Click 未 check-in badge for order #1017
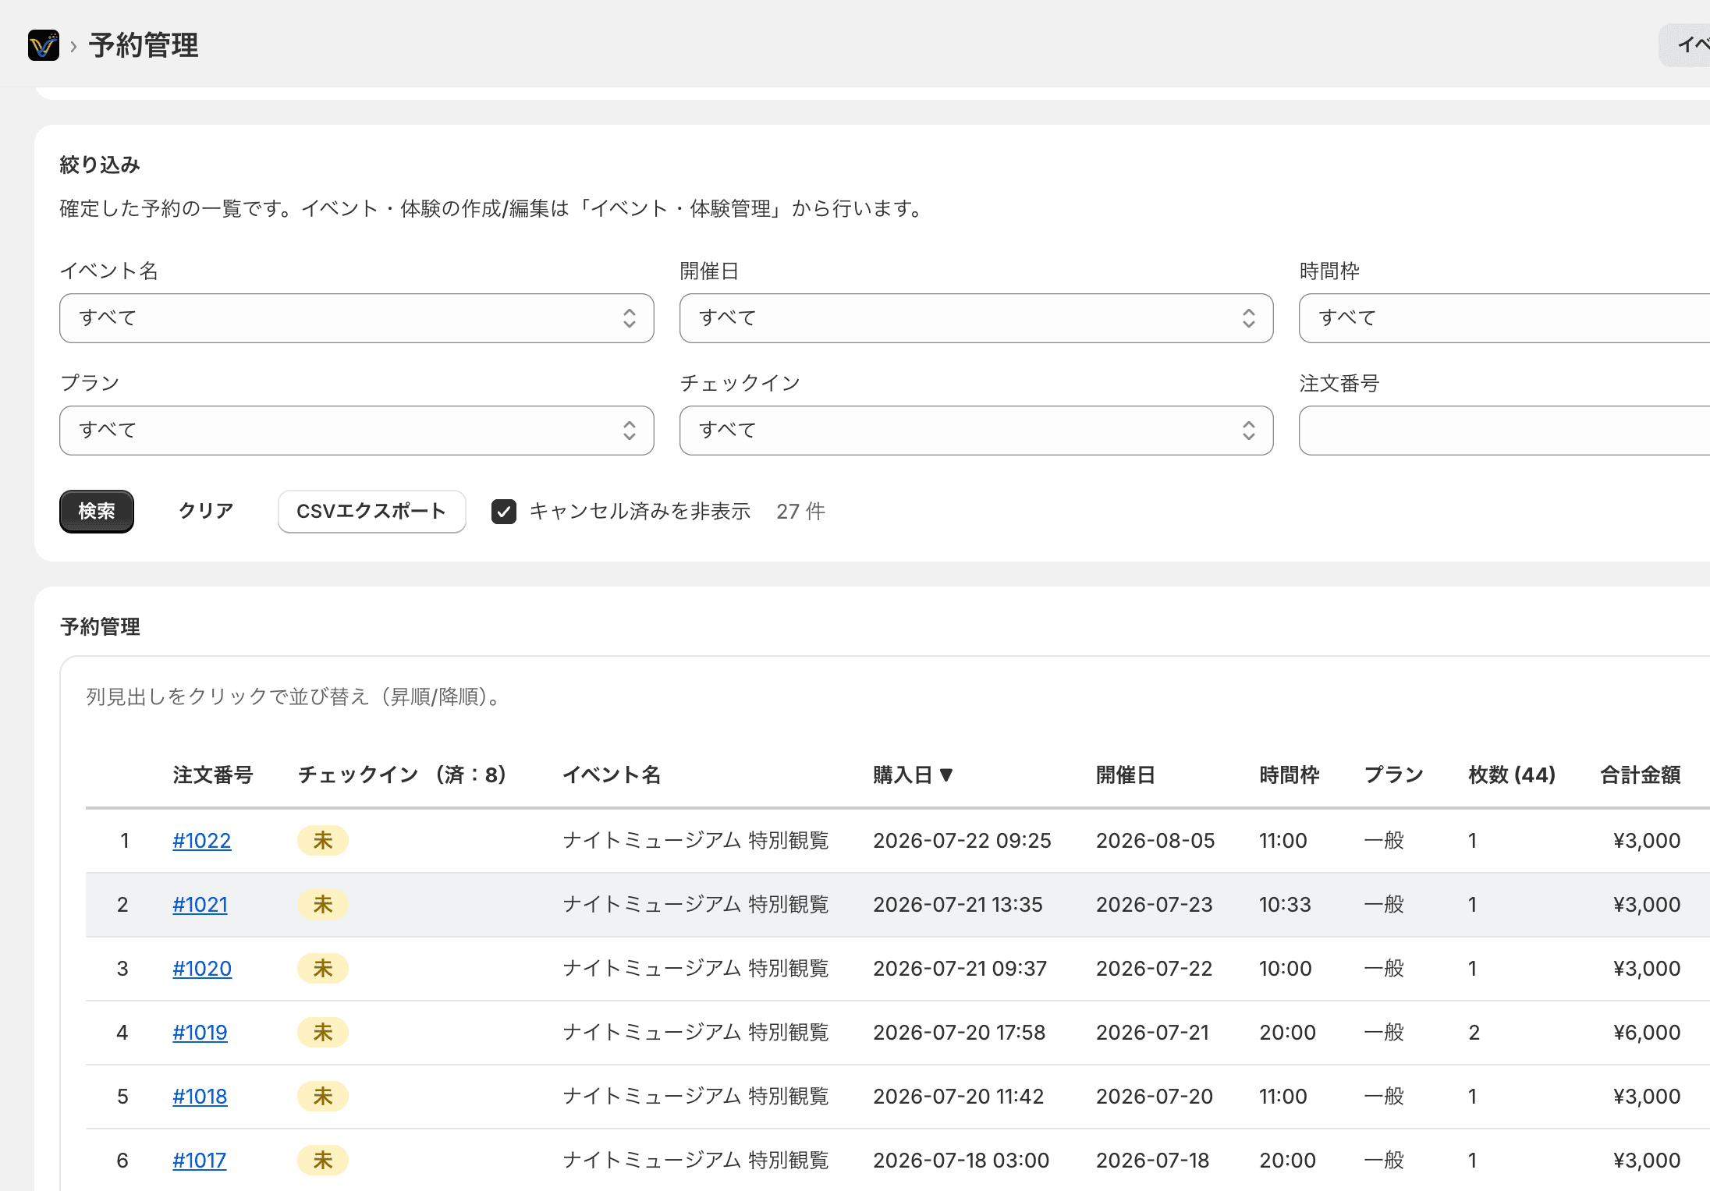Screen dimensions: 1710x1191 (x=323, y=1161)
